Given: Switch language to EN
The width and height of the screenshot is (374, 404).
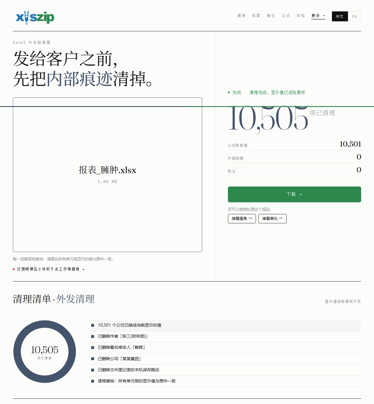Looking at the screenshot, I should 354,16.
